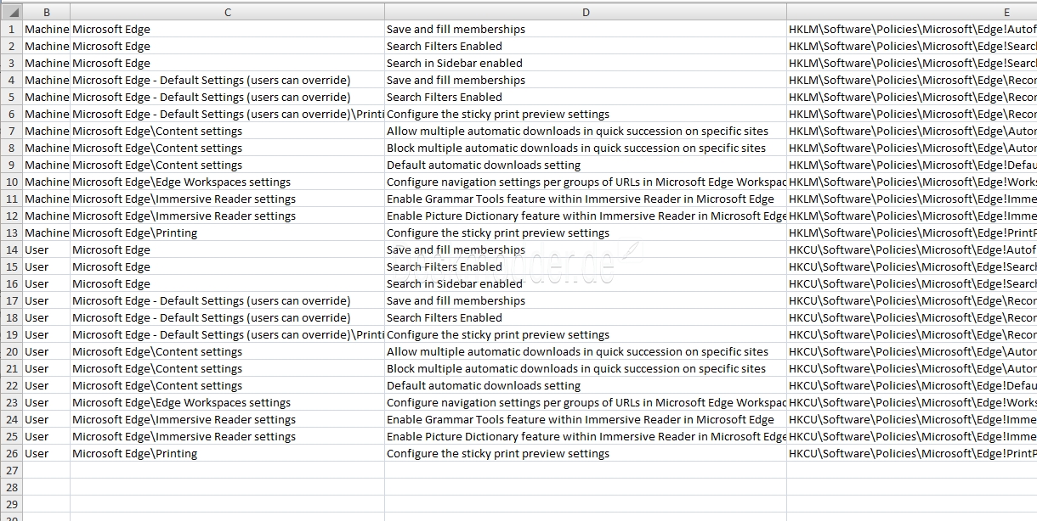Click row 20 "Allow multiple automatic downloads" cell
This screenshot has height=521, width=1037.
[586, 351]
